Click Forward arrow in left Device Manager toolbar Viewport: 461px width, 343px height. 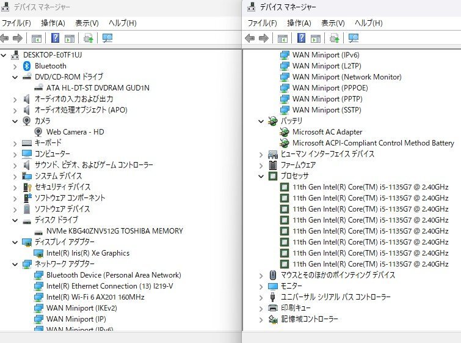point(18,38)
